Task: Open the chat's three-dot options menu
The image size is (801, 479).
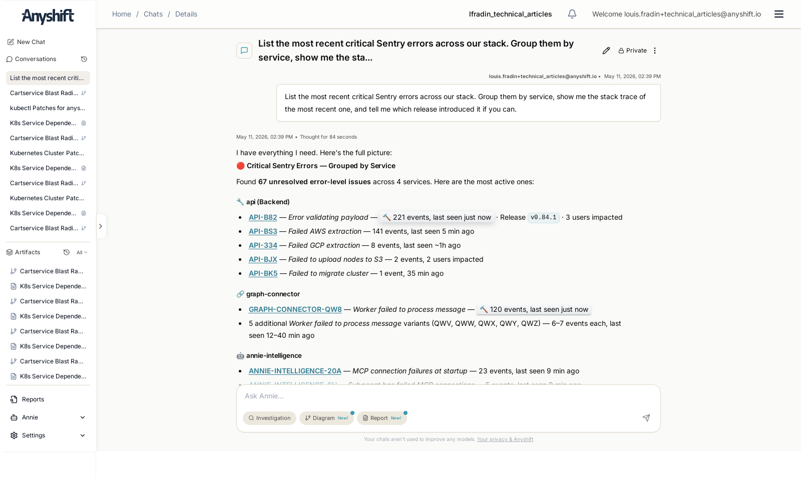Action: (x=655, y=51)
